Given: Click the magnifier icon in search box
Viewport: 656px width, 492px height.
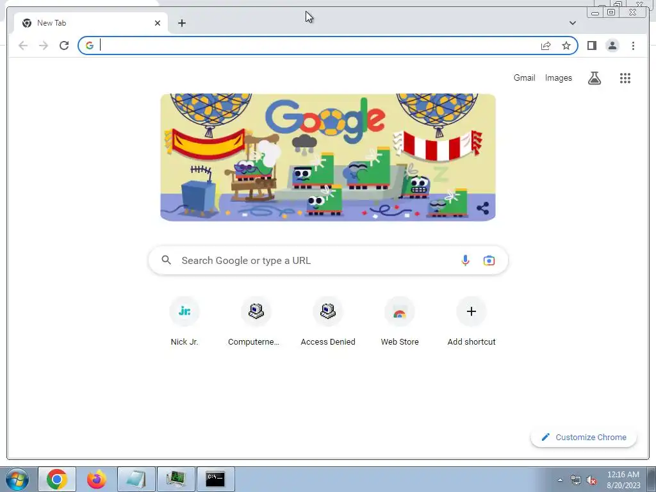Looking at the screenshot, I should click(166, 260).
